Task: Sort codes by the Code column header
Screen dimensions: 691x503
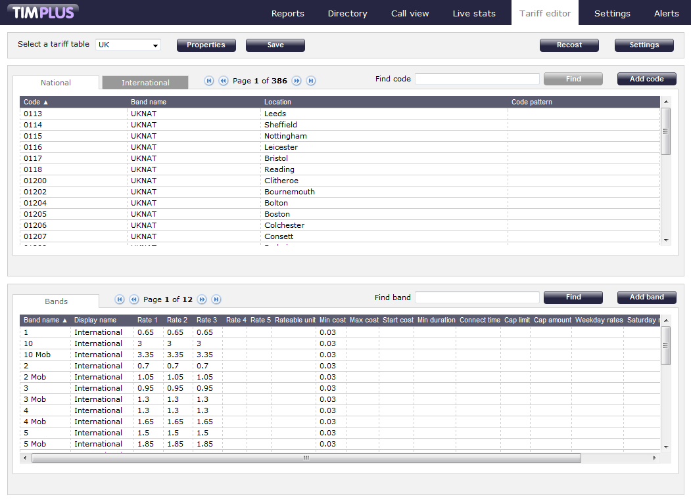Action: click(36, 102)
